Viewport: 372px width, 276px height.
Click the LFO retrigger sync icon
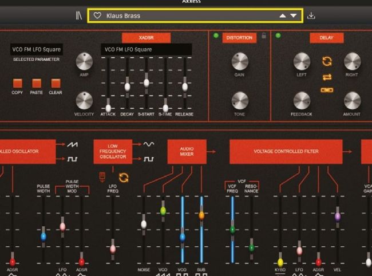click(124, 178)
